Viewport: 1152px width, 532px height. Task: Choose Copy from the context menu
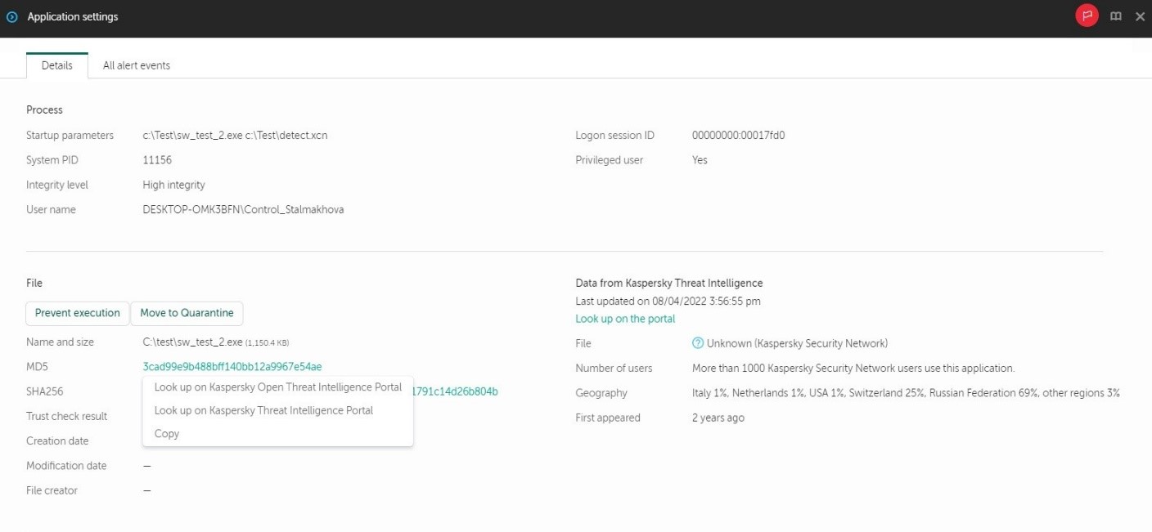tap(167, 434)
